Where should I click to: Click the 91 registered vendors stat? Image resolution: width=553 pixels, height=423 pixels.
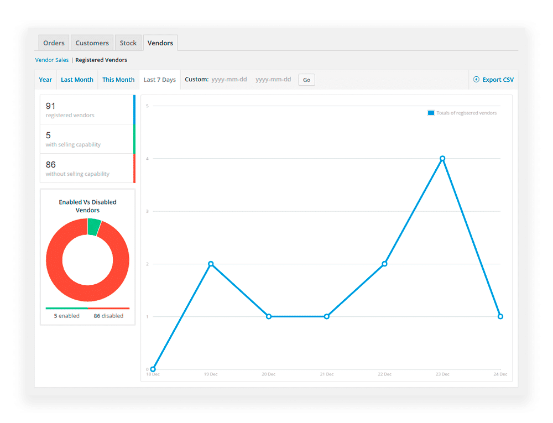pyautogui.click(x=87, y=109)
